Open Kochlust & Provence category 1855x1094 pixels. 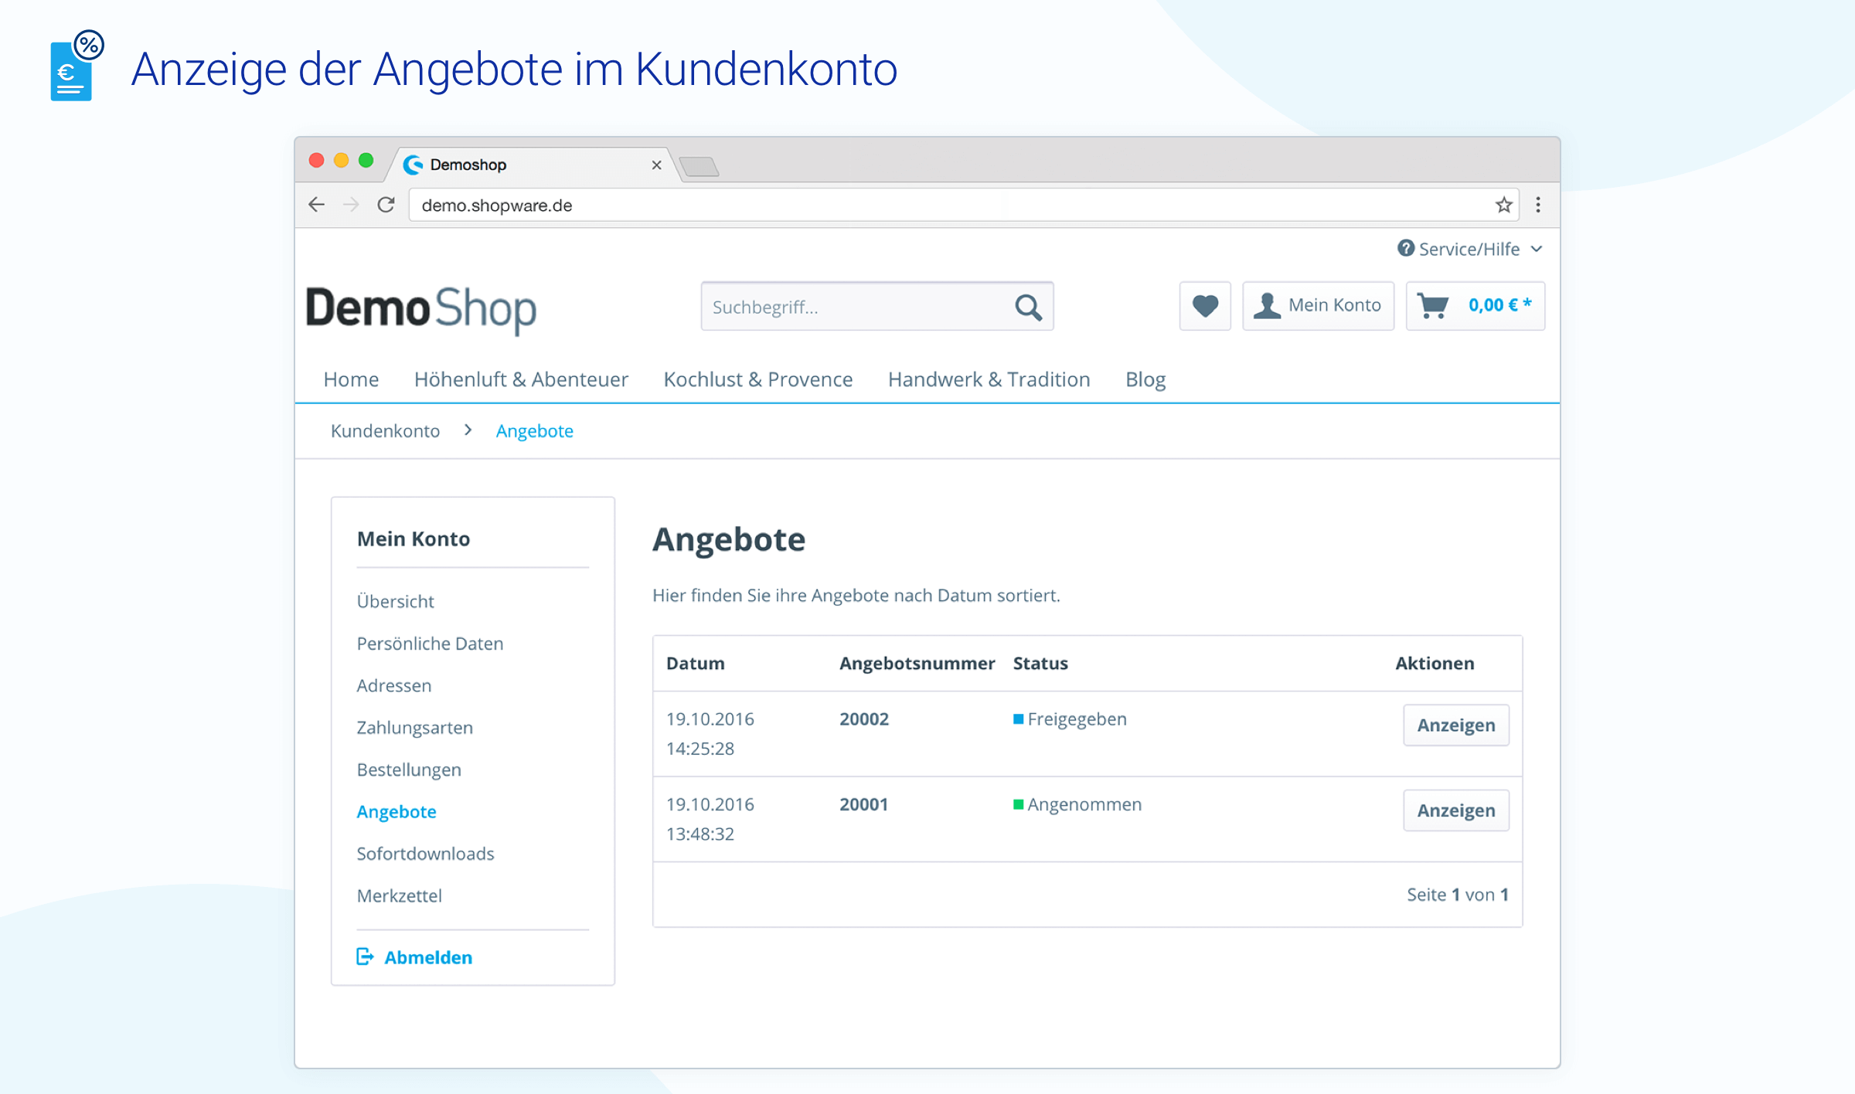point(757,379)
